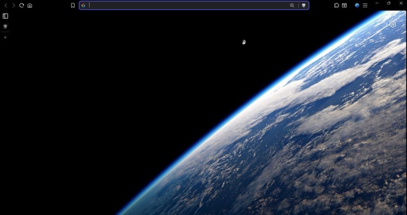
Task: Open new tab page customize settings gear
Action: 393,24
